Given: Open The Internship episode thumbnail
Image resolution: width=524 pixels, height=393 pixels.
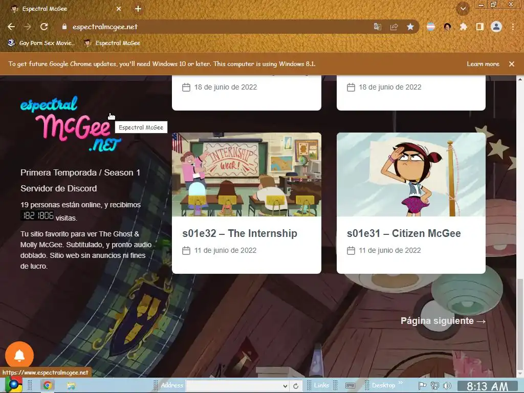Looking at the screenshot, I should [247, 174].
